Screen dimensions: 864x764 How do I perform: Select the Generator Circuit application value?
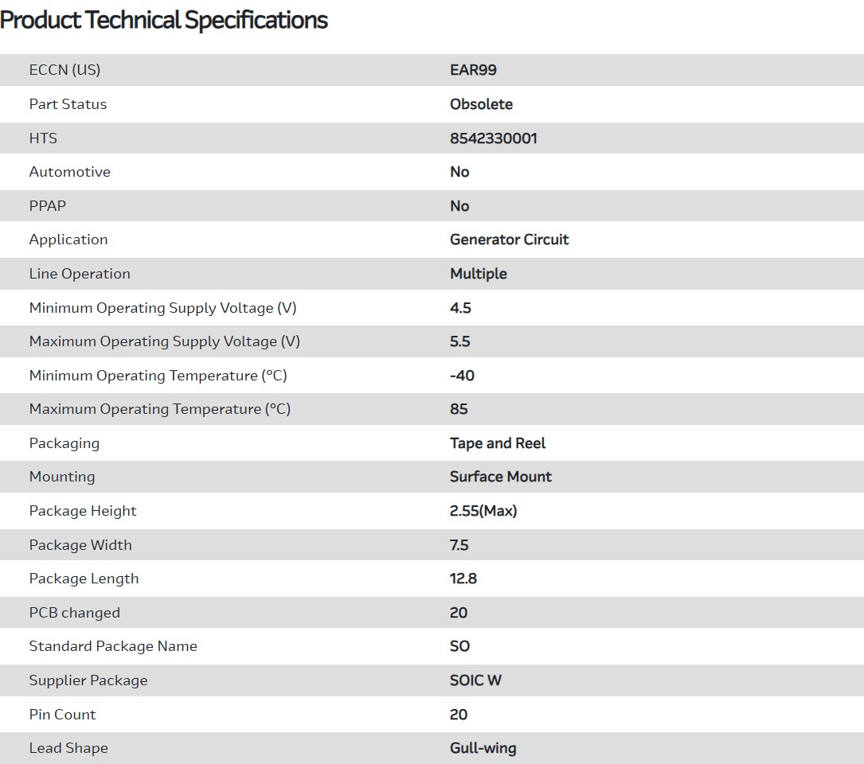509,240
